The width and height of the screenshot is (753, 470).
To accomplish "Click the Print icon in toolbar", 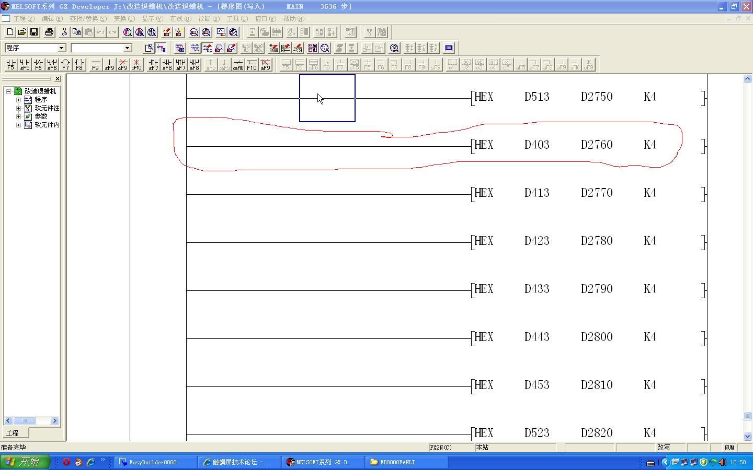I will coord(49,32).
